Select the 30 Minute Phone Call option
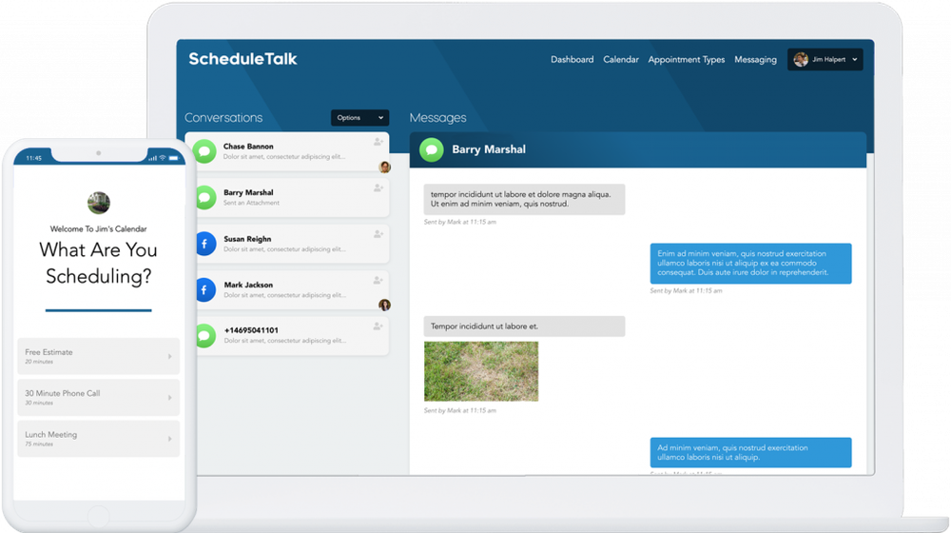This screenshot has width=951, height=533. click(x=98, y=398)
